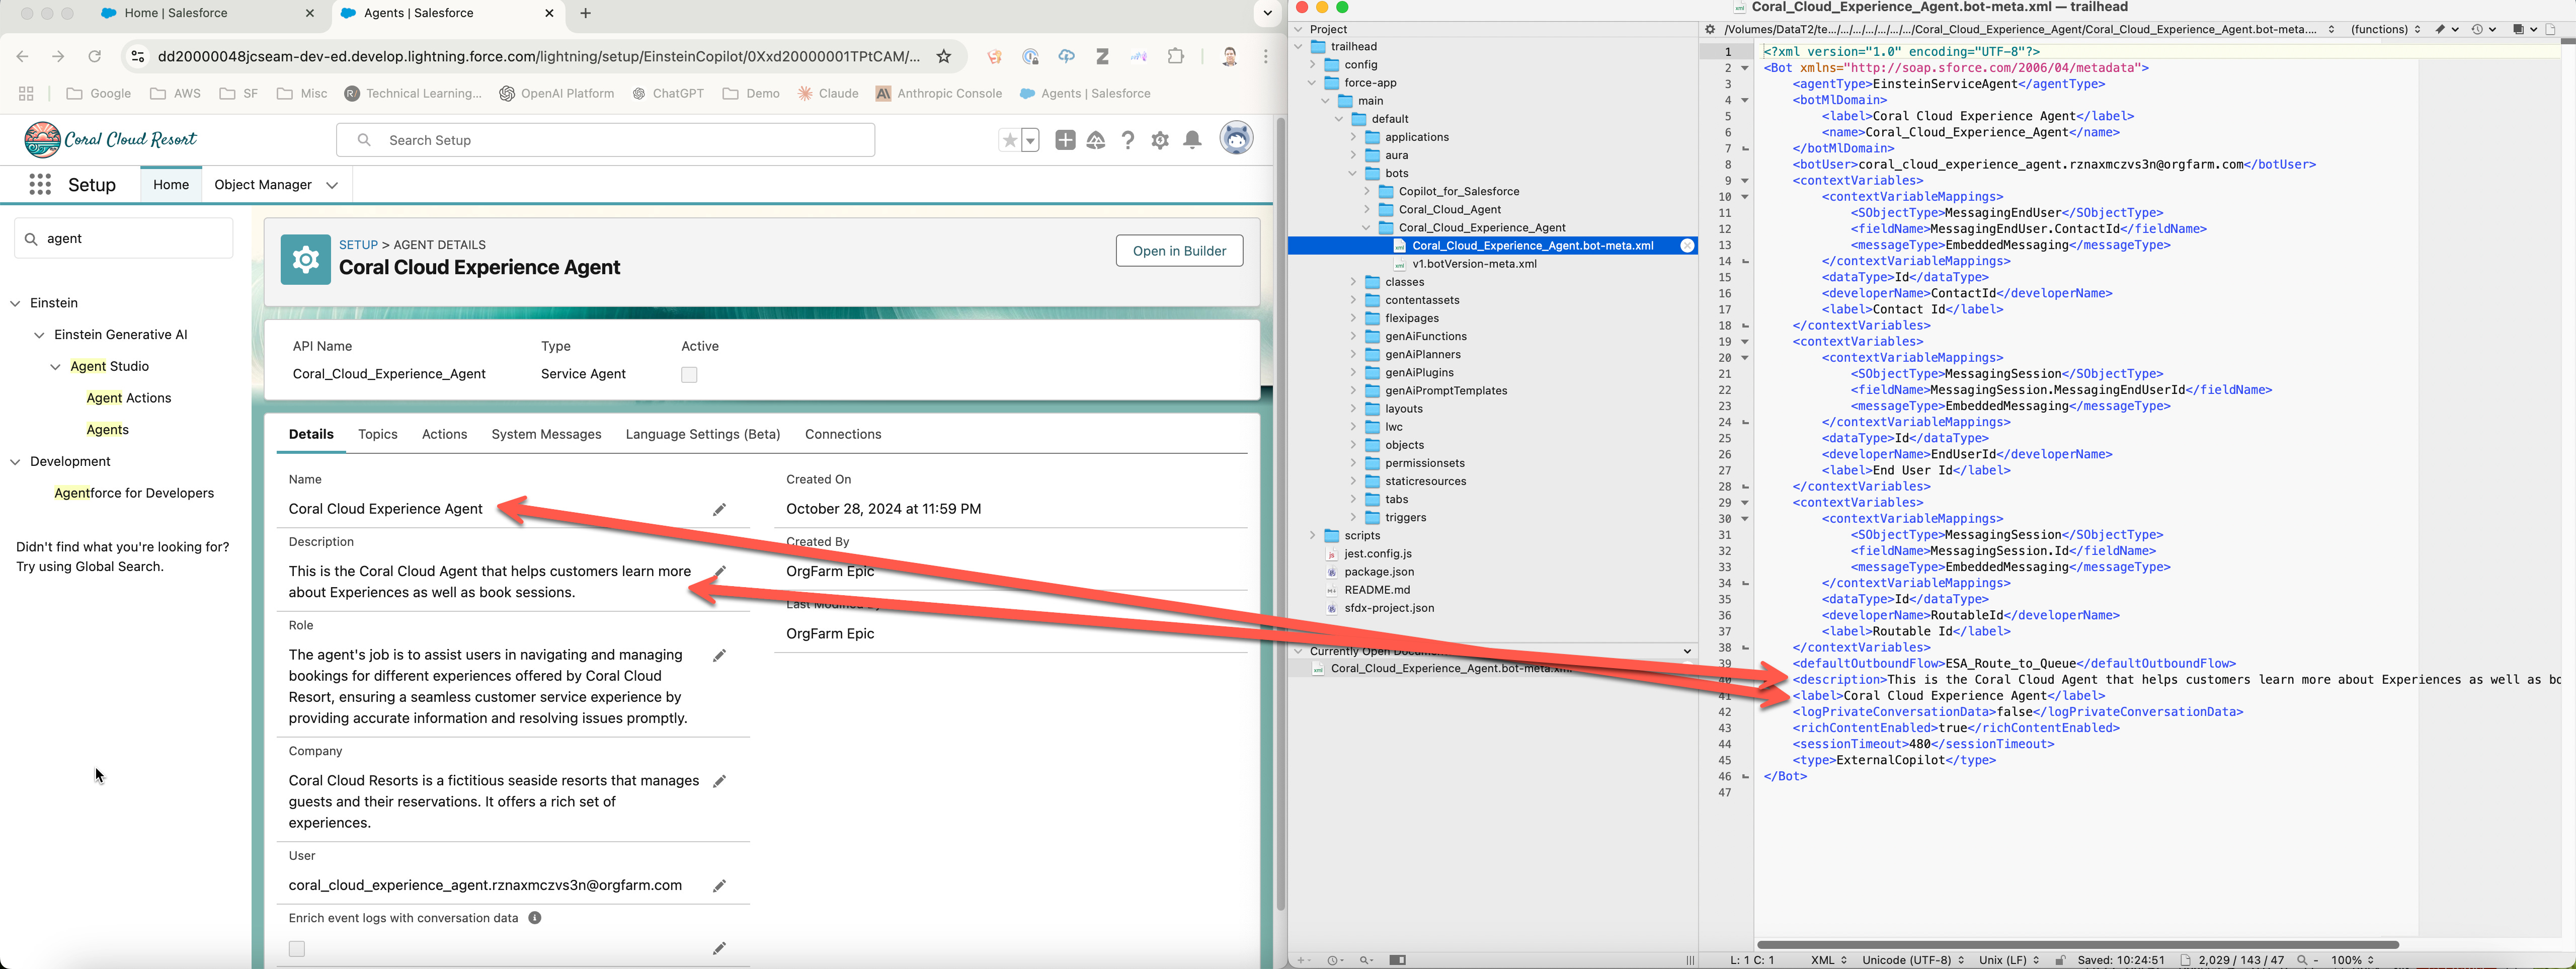Open Agents in setup tree
Viewport: 2576px width, 969px height.
click(x=107, y=430)
